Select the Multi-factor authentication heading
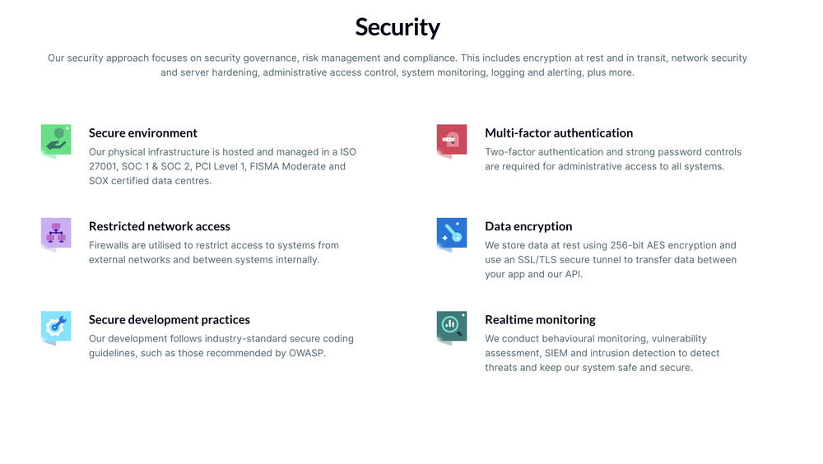 [559, 133]
